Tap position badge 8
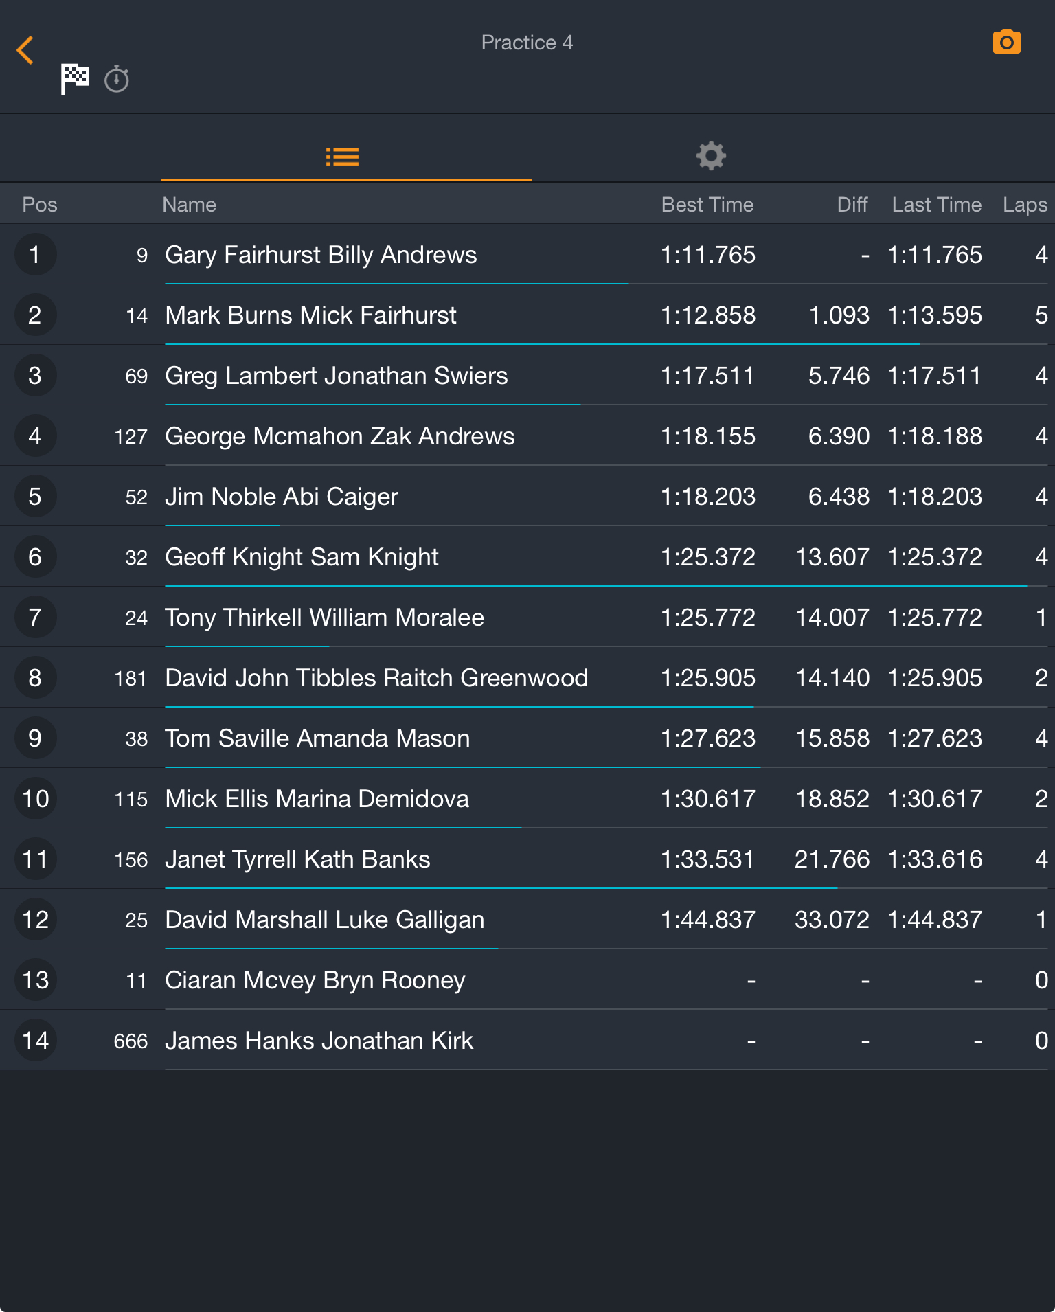The image size is (1055, 1312). click(35, 678)
